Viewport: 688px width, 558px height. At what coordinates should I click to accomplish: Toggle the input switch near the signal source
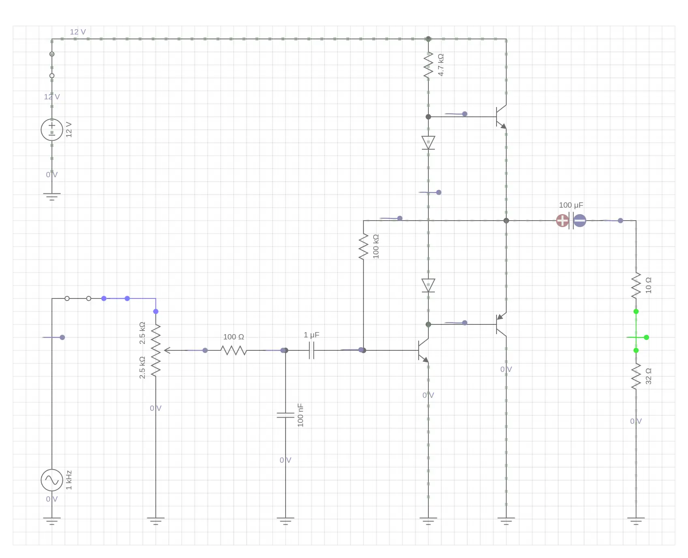[78, 298]
